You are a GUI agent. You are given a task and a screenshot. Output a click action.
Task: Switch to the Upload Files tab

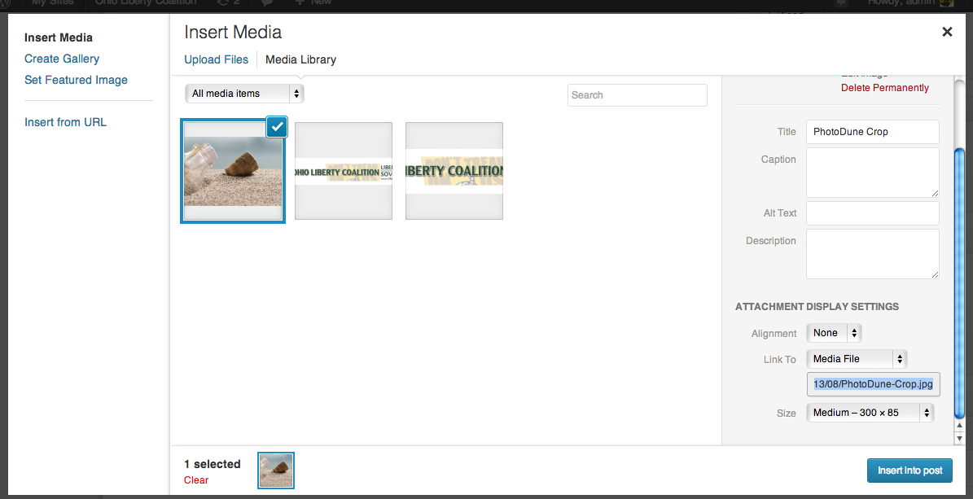pos(216,59)
